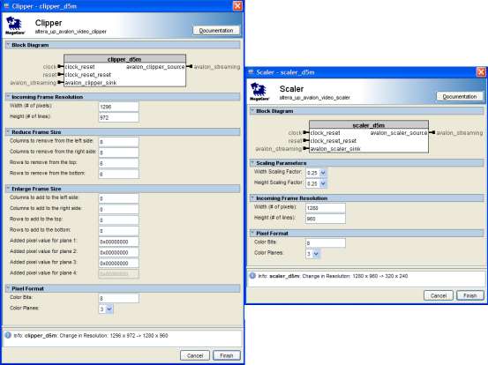Click Clipper Width (# of pixels) field
The width and height of the screenshot is (488, 365).
pos(118,107)
